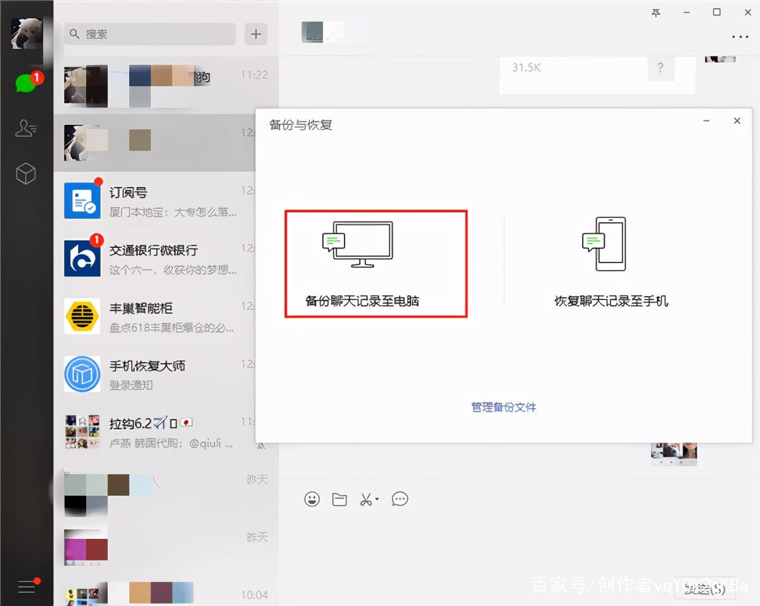Image resolution: width=760 pixels, height=606 pixels.
Task: Close the 备份与恢复 dialog
Action: (x=737, y=121)
